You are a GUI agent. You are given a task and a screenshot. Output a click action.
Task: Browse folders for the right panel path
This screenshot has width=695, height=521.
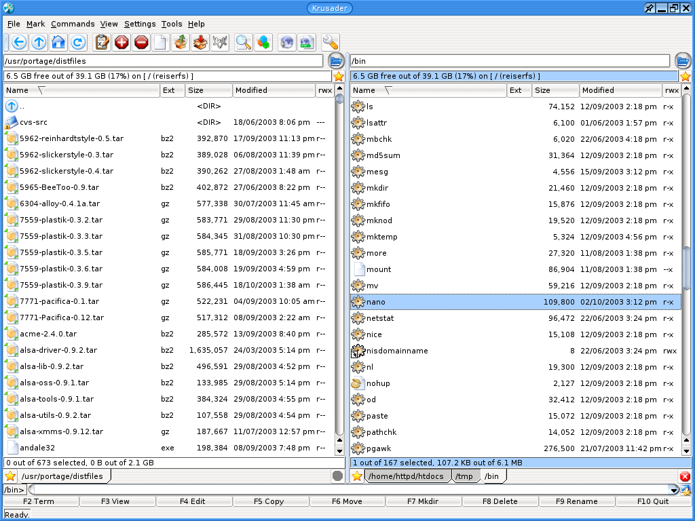click(x=683, y=60)
